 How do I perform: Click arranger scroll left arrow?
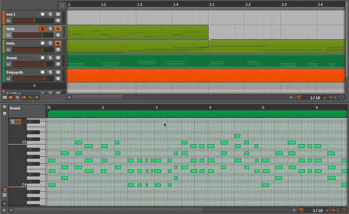[69, 98]
